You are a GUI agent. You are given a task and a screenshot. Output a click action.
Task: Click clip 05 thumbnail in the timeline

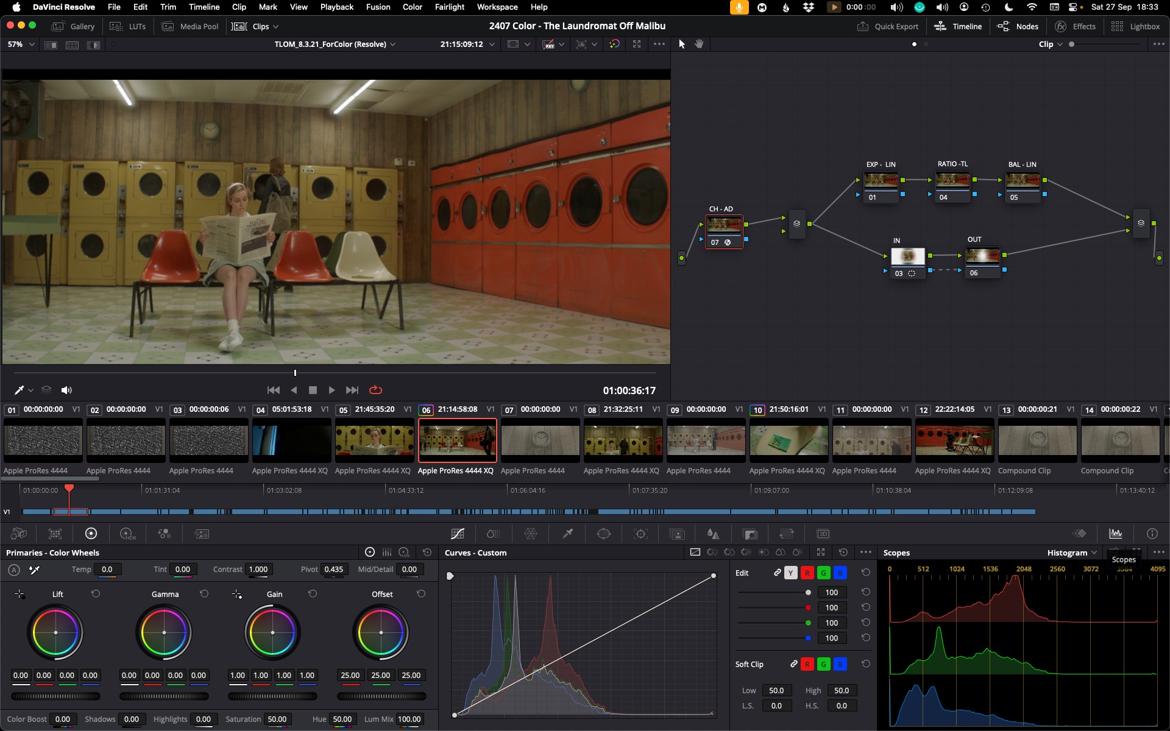tap(374, 440)
